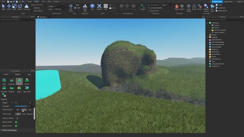Image resolution: width=244 pixels, height=137 pixels.
Task: Open Collision Groups editor
Action: click(x=206, y=8)
